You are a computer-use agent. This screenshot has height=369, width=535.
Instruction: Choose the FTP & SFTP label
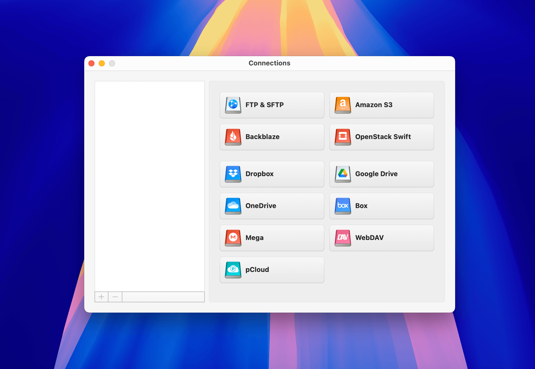click(x=265, y=105)
